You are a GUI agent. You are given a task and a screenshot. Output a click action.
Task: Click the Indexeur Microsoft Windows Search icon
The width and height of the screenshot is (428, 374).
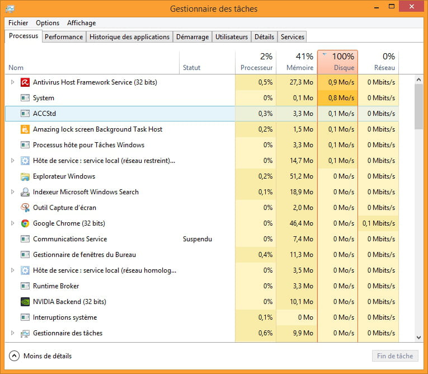coord(25,192)
